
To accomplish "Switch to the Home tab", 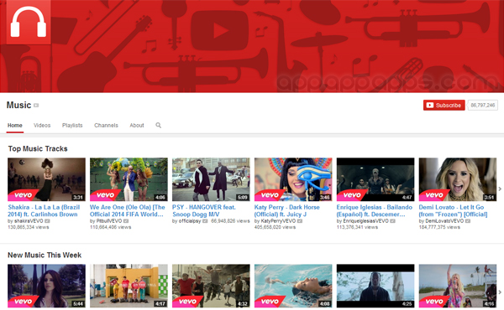I will tap(15, 126).
